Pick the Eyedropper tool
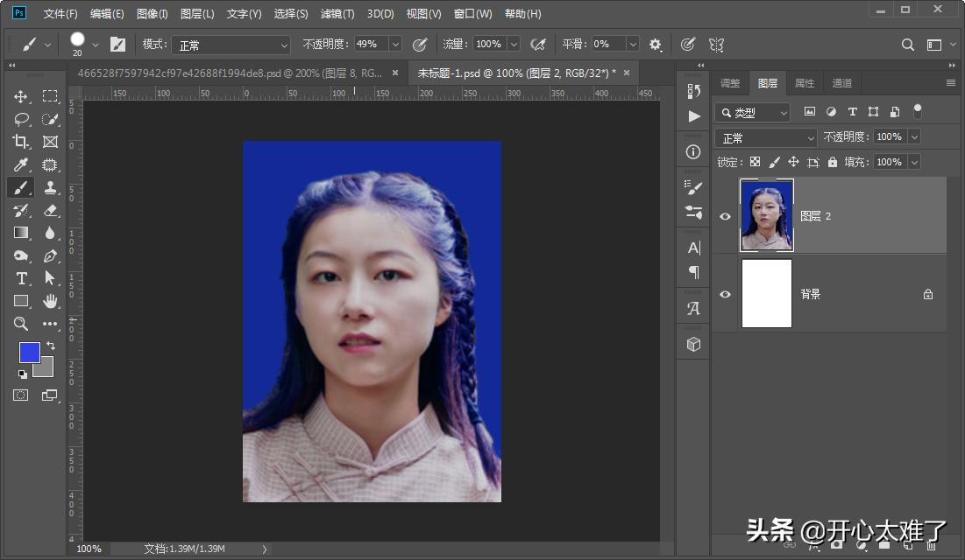This screenshot has height=560, width=965. click(22, 164)
